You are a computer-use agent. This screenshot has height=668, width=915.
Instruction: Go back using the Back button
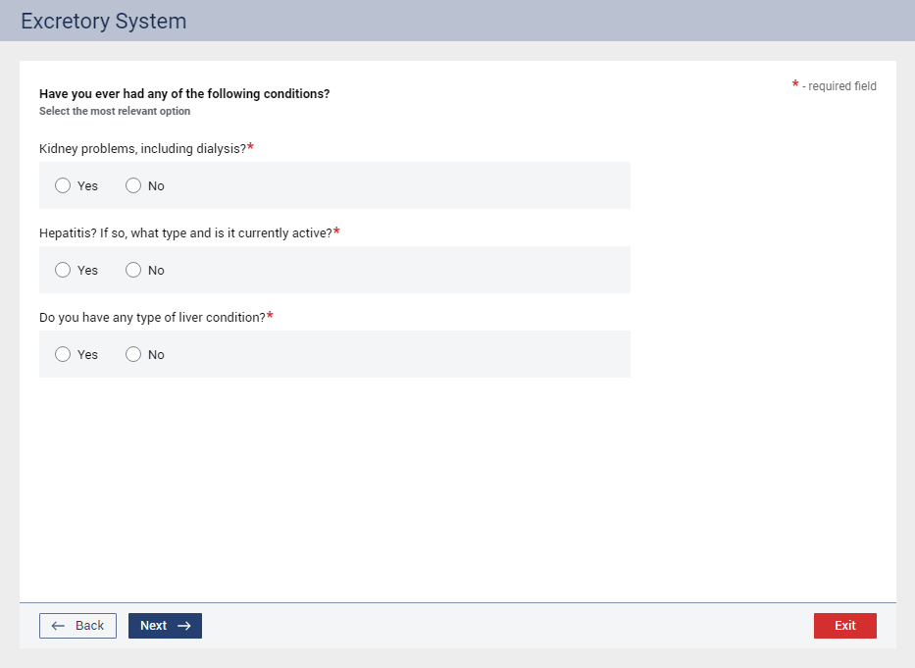pyautogui.click(x=77, y=626)
